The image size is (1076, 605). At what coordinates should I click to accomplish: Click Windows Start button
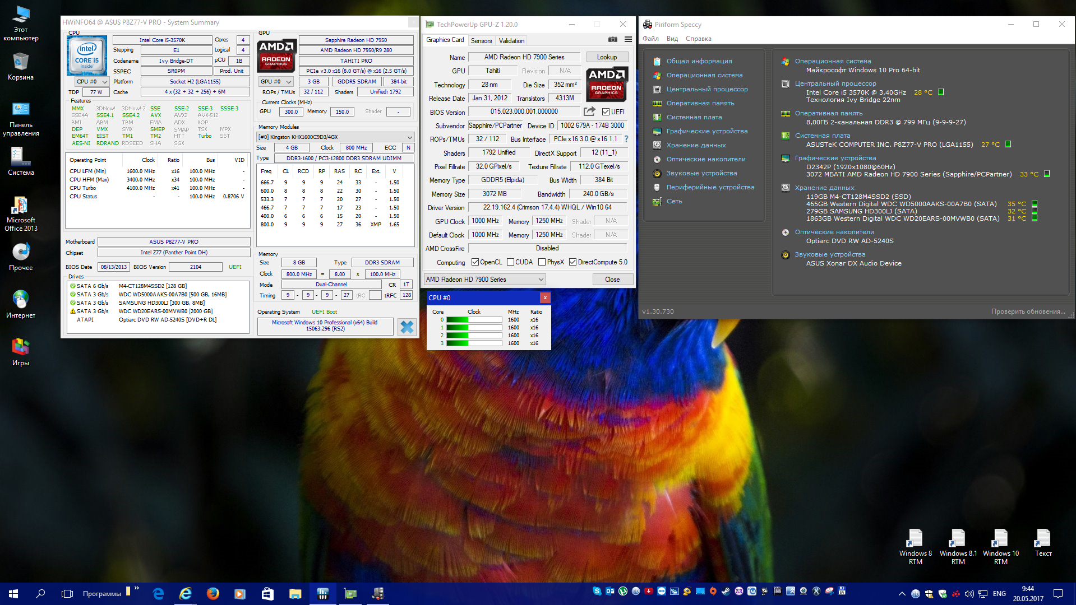[13, 593]
